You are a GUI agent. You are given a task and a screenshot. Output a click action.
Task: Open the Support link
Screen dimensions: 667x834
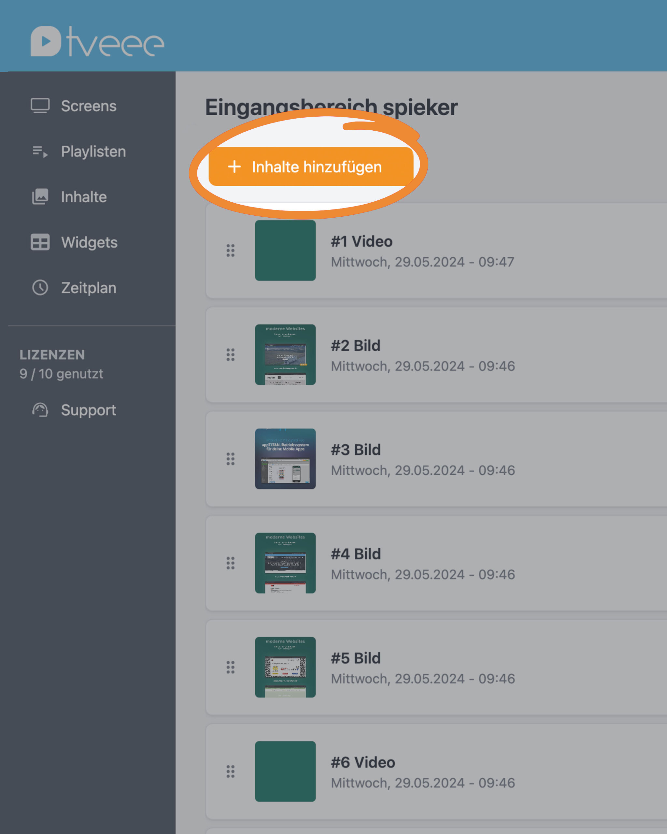tap(88, 410)
